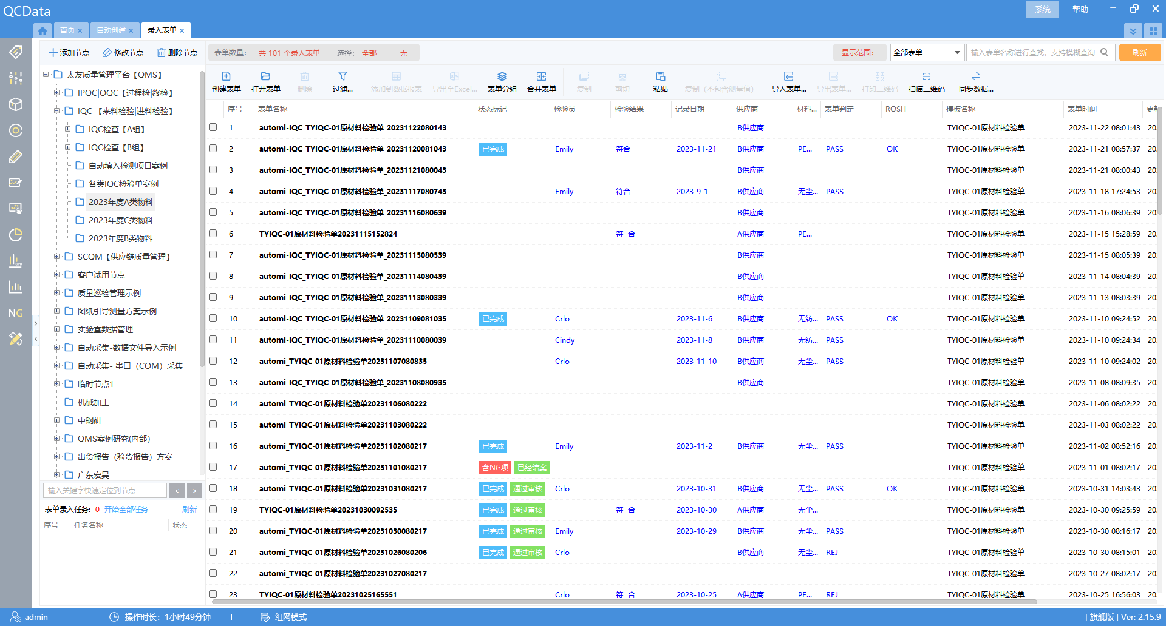The width and height of the screenshot is (1166, 626).
Task: Open the 打开表单 toolbar icon
Action: tap(265, 76)
